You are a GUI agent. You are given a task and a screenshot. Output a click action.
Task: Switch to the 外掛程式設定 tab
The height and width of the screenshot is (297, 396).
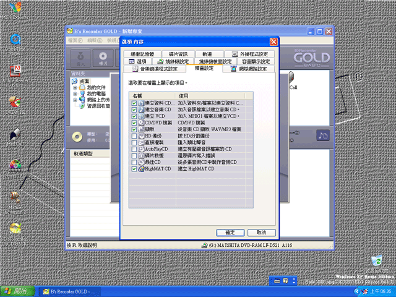pos(250,54)
